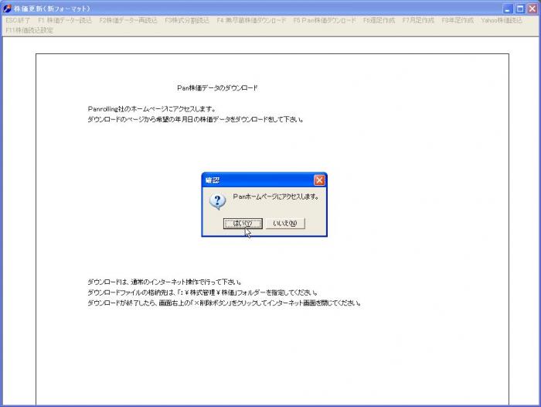This screenshot has height=407, width=541.
Task: Maximize the 株価更新 main window
Action: pos(520,9)
